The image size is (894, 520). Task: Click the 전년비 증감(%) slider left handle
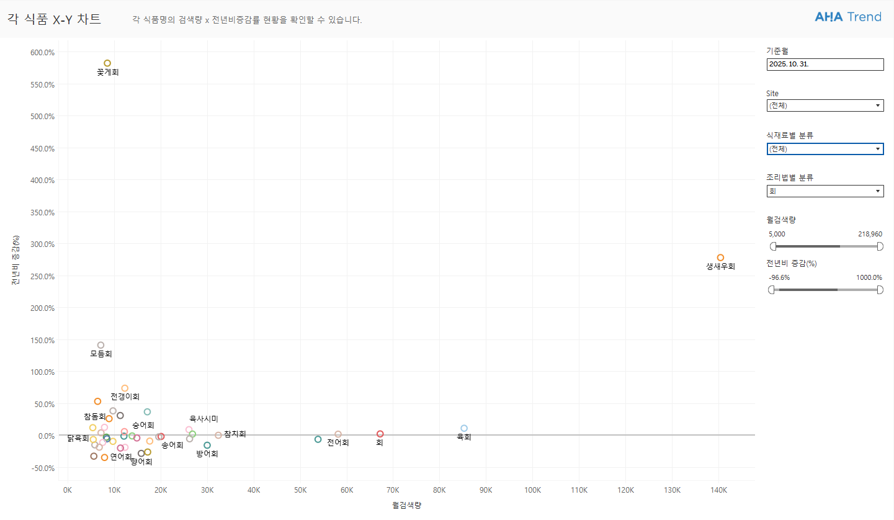771,290
